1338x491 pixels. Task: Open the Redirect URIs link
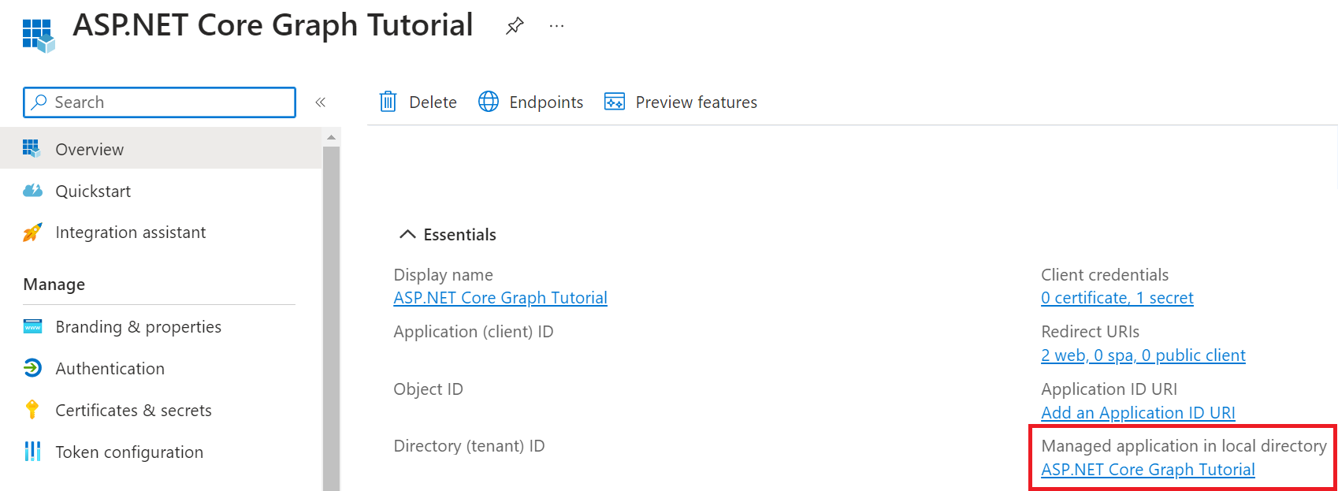[x=1143, y=355]
